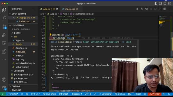
Task: Toggle secondary sidebar layout button
Action: tap(165, 4)
